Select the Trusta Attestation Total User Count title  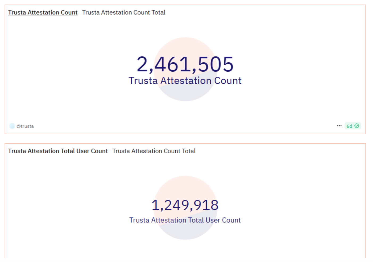coord(58,151)
